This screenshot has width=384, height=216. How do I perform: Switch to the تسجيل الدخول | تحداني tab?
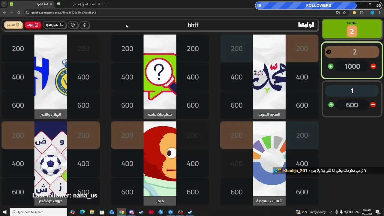(79, 4)
